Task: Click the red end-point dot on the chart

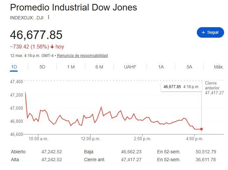Action: pos(201,129)
